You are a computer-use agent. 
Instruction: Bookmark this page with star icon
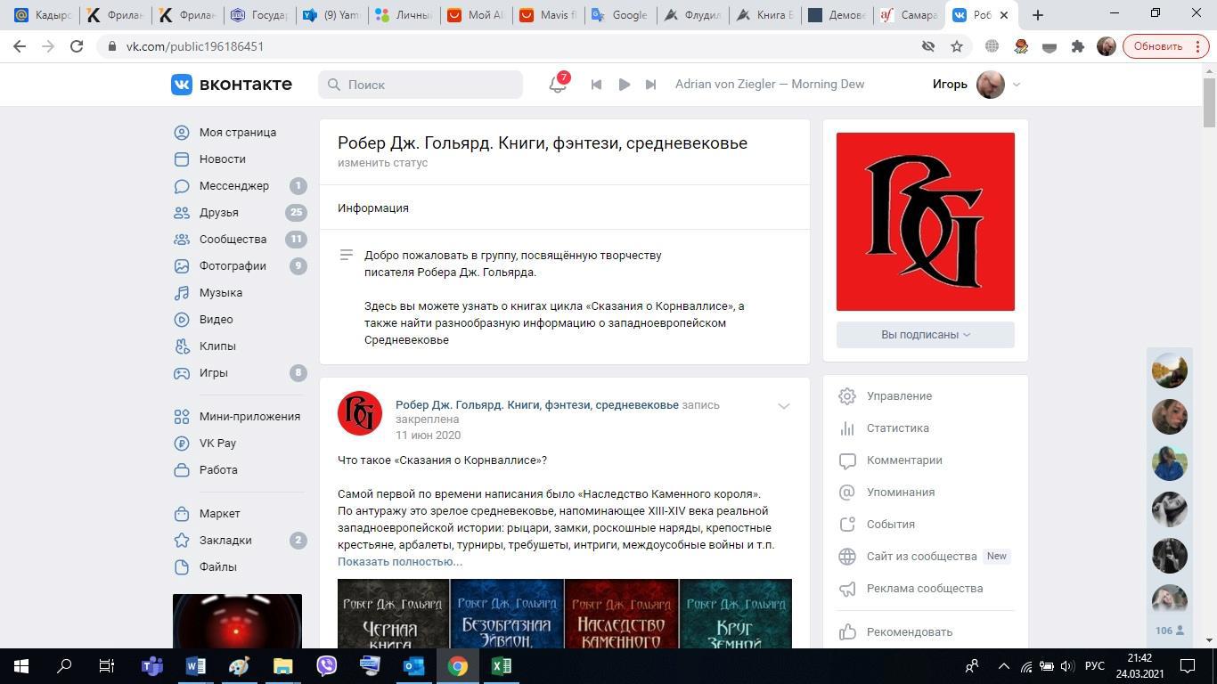957,46
